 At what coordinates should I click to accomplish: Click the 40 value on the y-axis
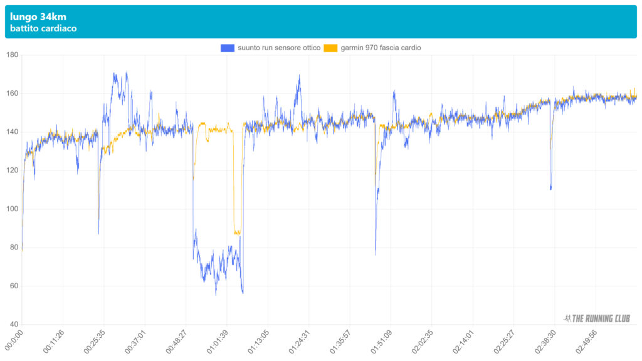pyautogui.click(x=13, y=325)
